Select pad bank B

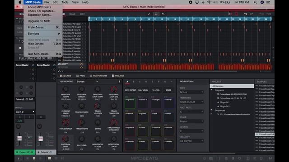134,82
